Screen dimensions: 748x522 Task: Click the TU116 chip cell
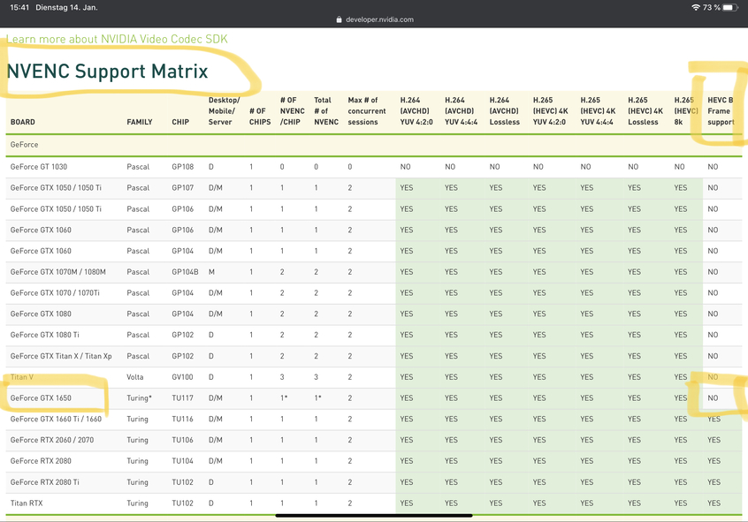[x=183, y=419]
